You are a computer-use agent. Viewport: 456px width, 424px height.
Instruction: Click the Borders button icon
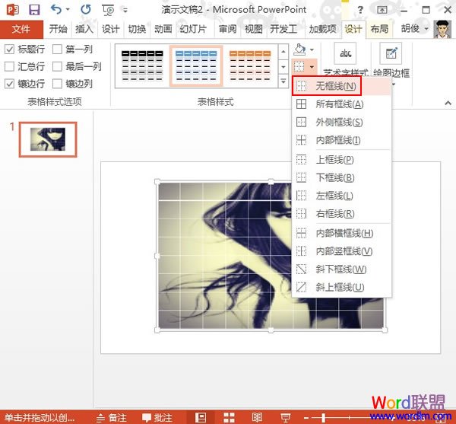[x=299, y=67]
